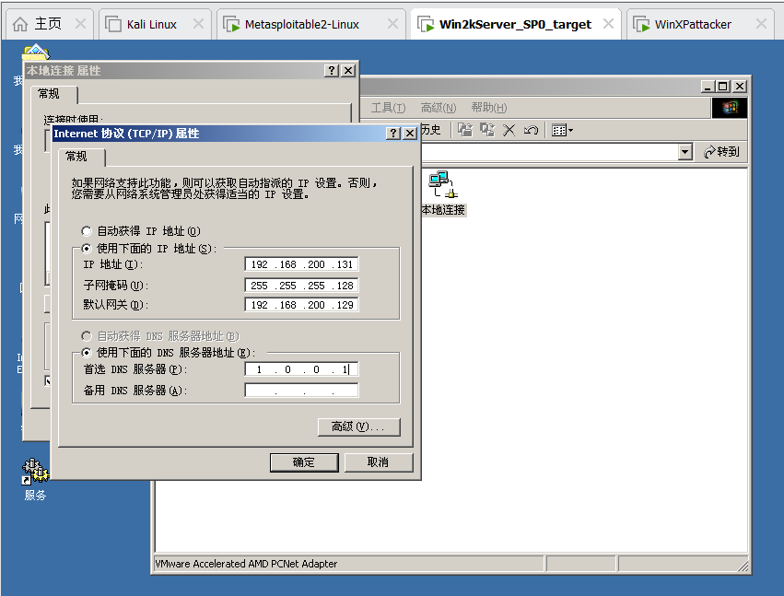
Task: Open the address bar dropdown arrow
Action: (685, 151)
